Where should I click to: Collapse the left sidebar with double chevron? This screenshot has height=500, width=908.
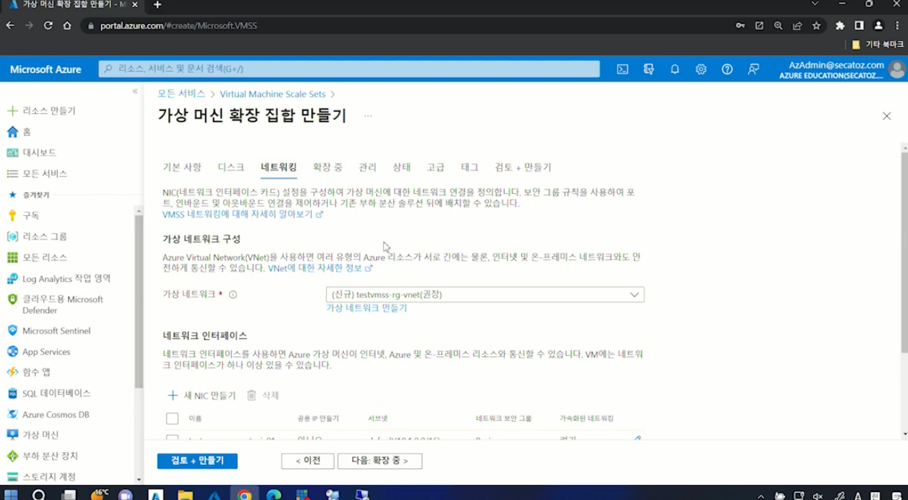pos(135,92)
